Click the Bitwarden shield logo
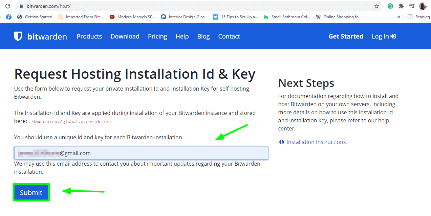The width and height of the screenshot is (431, 216). [18, 36]
